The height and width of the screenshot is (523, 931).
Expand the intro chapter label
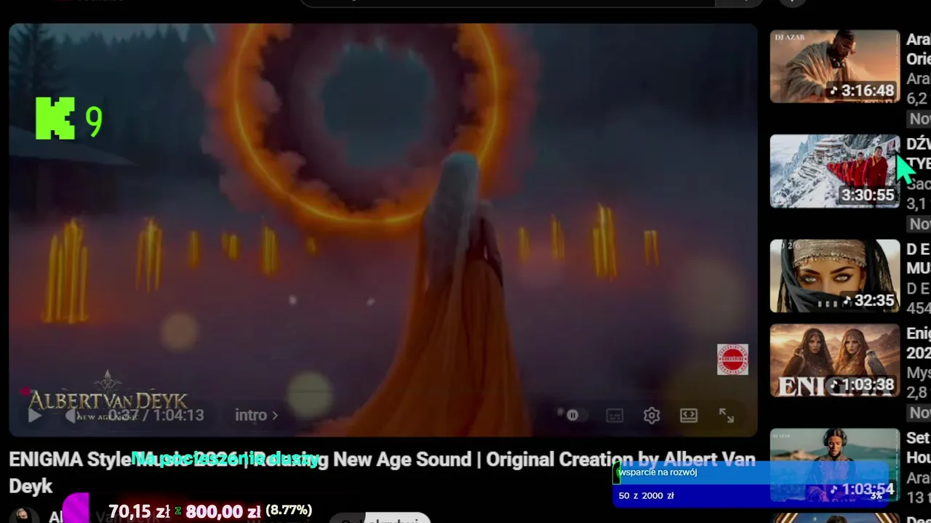[256, 415]
